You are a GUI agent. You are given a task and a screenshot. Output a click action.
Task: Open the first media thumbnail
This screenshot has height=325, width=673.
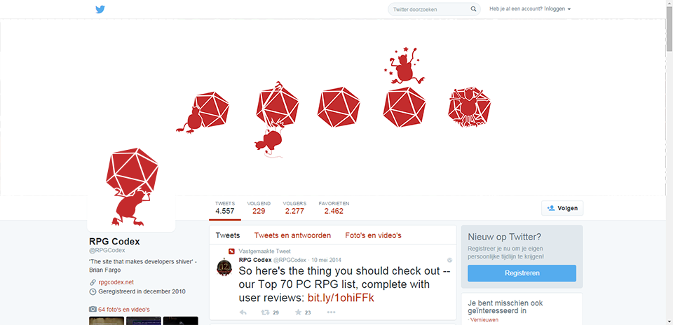pos(107,321)
